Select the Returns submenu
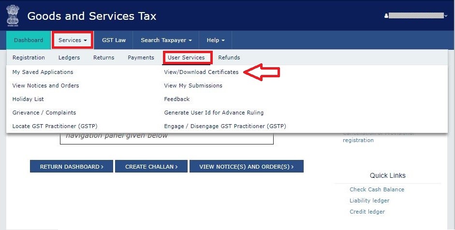This screenshot has width=455, height=230. (103, 57)
